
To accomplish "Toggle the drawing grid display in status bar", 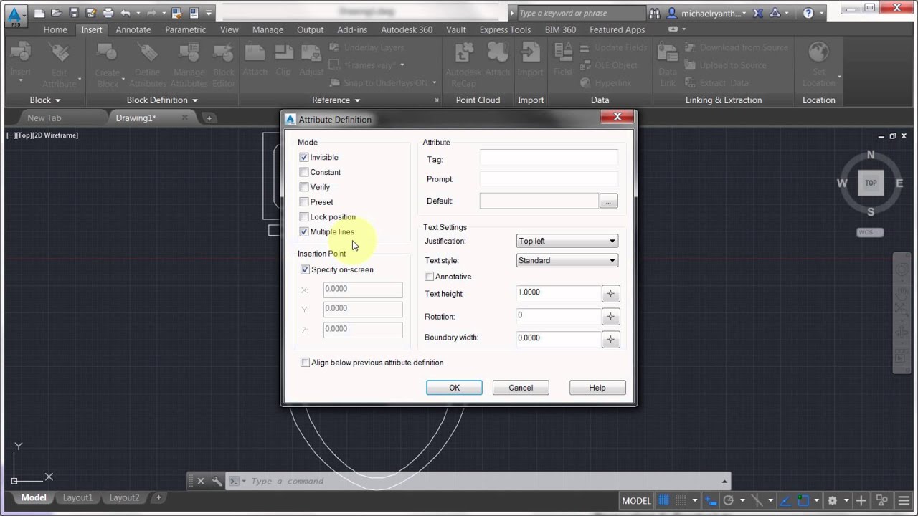I will coord(663,500).
